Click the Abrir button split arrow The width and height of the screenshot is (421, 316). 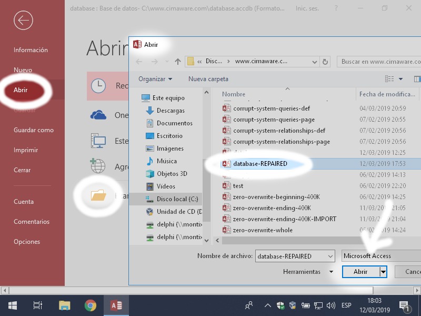coord(384,272)
